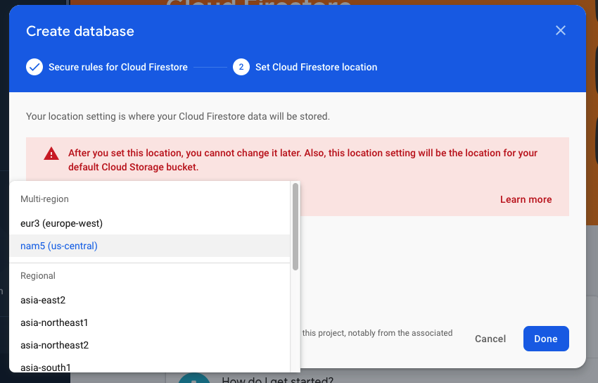Click 'Set Cloud Firestore location' step label

tap(316, 67)
